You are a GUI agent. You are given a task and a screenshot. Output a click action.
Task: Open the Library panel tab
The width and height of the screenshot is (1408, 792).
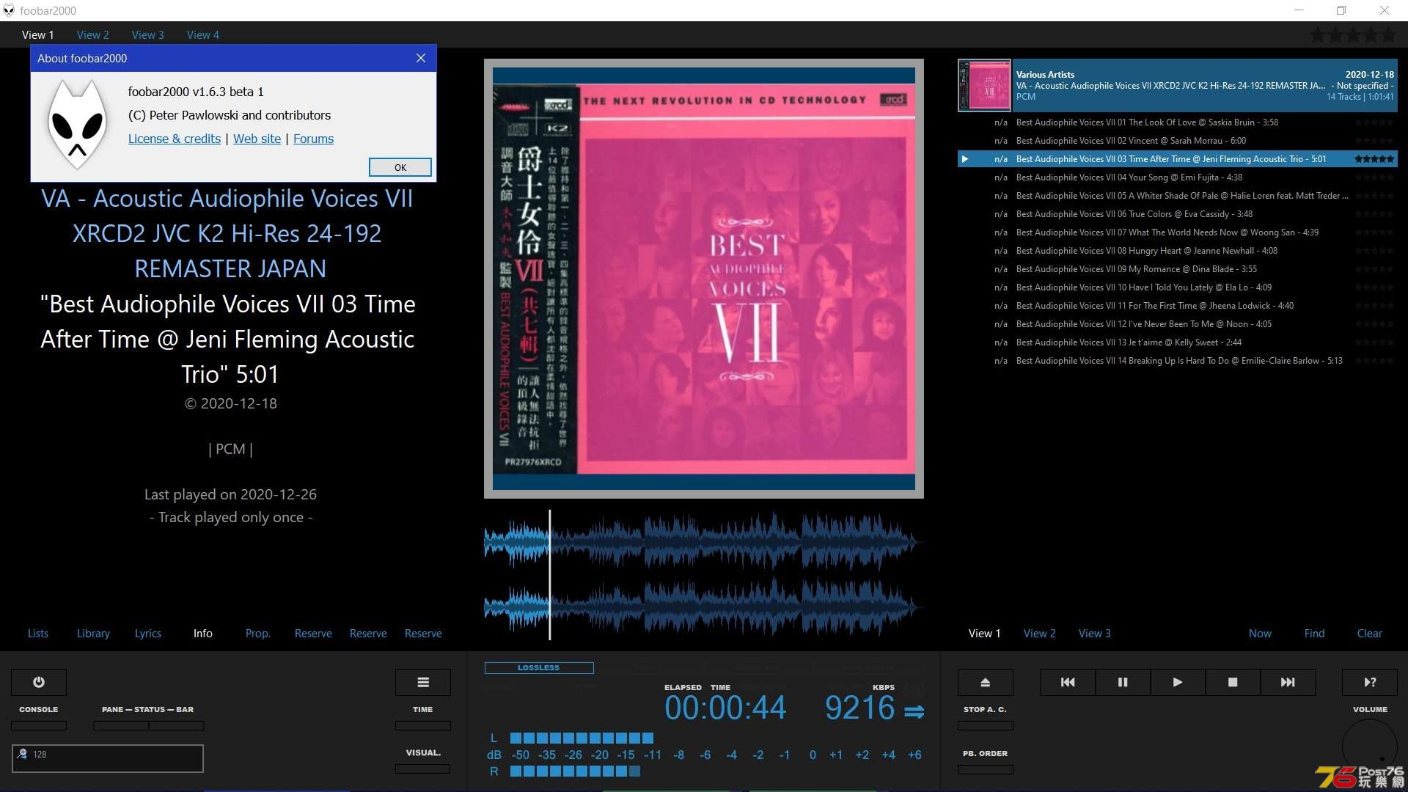(93, 634)
